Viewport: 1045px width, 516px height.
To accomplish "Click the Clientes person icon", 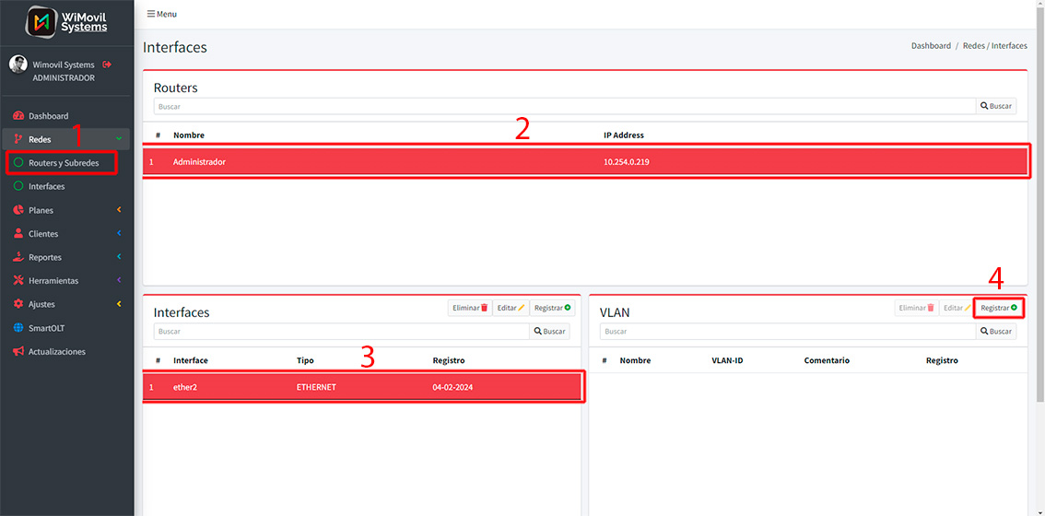I will coord(18,234).
